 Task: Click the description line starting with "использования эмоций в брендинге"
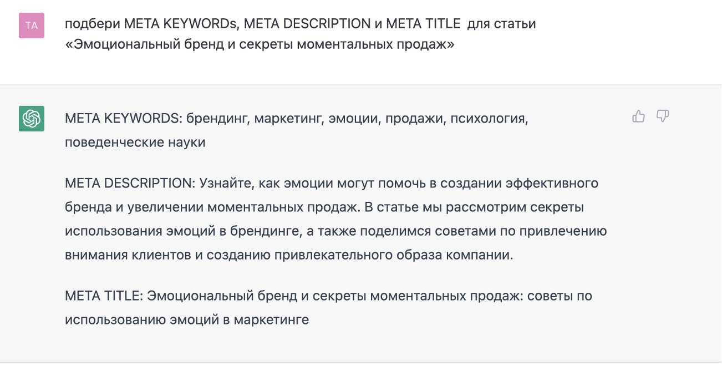pos(335,231)
